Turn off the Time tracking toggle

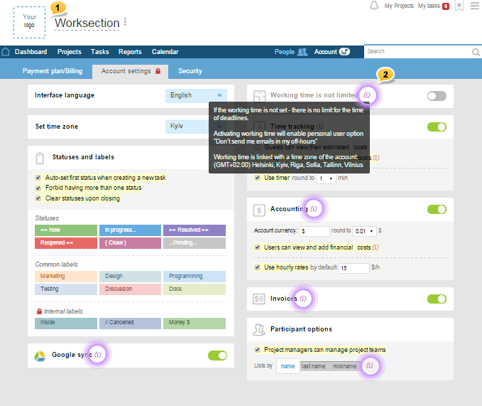click(437, 127)
